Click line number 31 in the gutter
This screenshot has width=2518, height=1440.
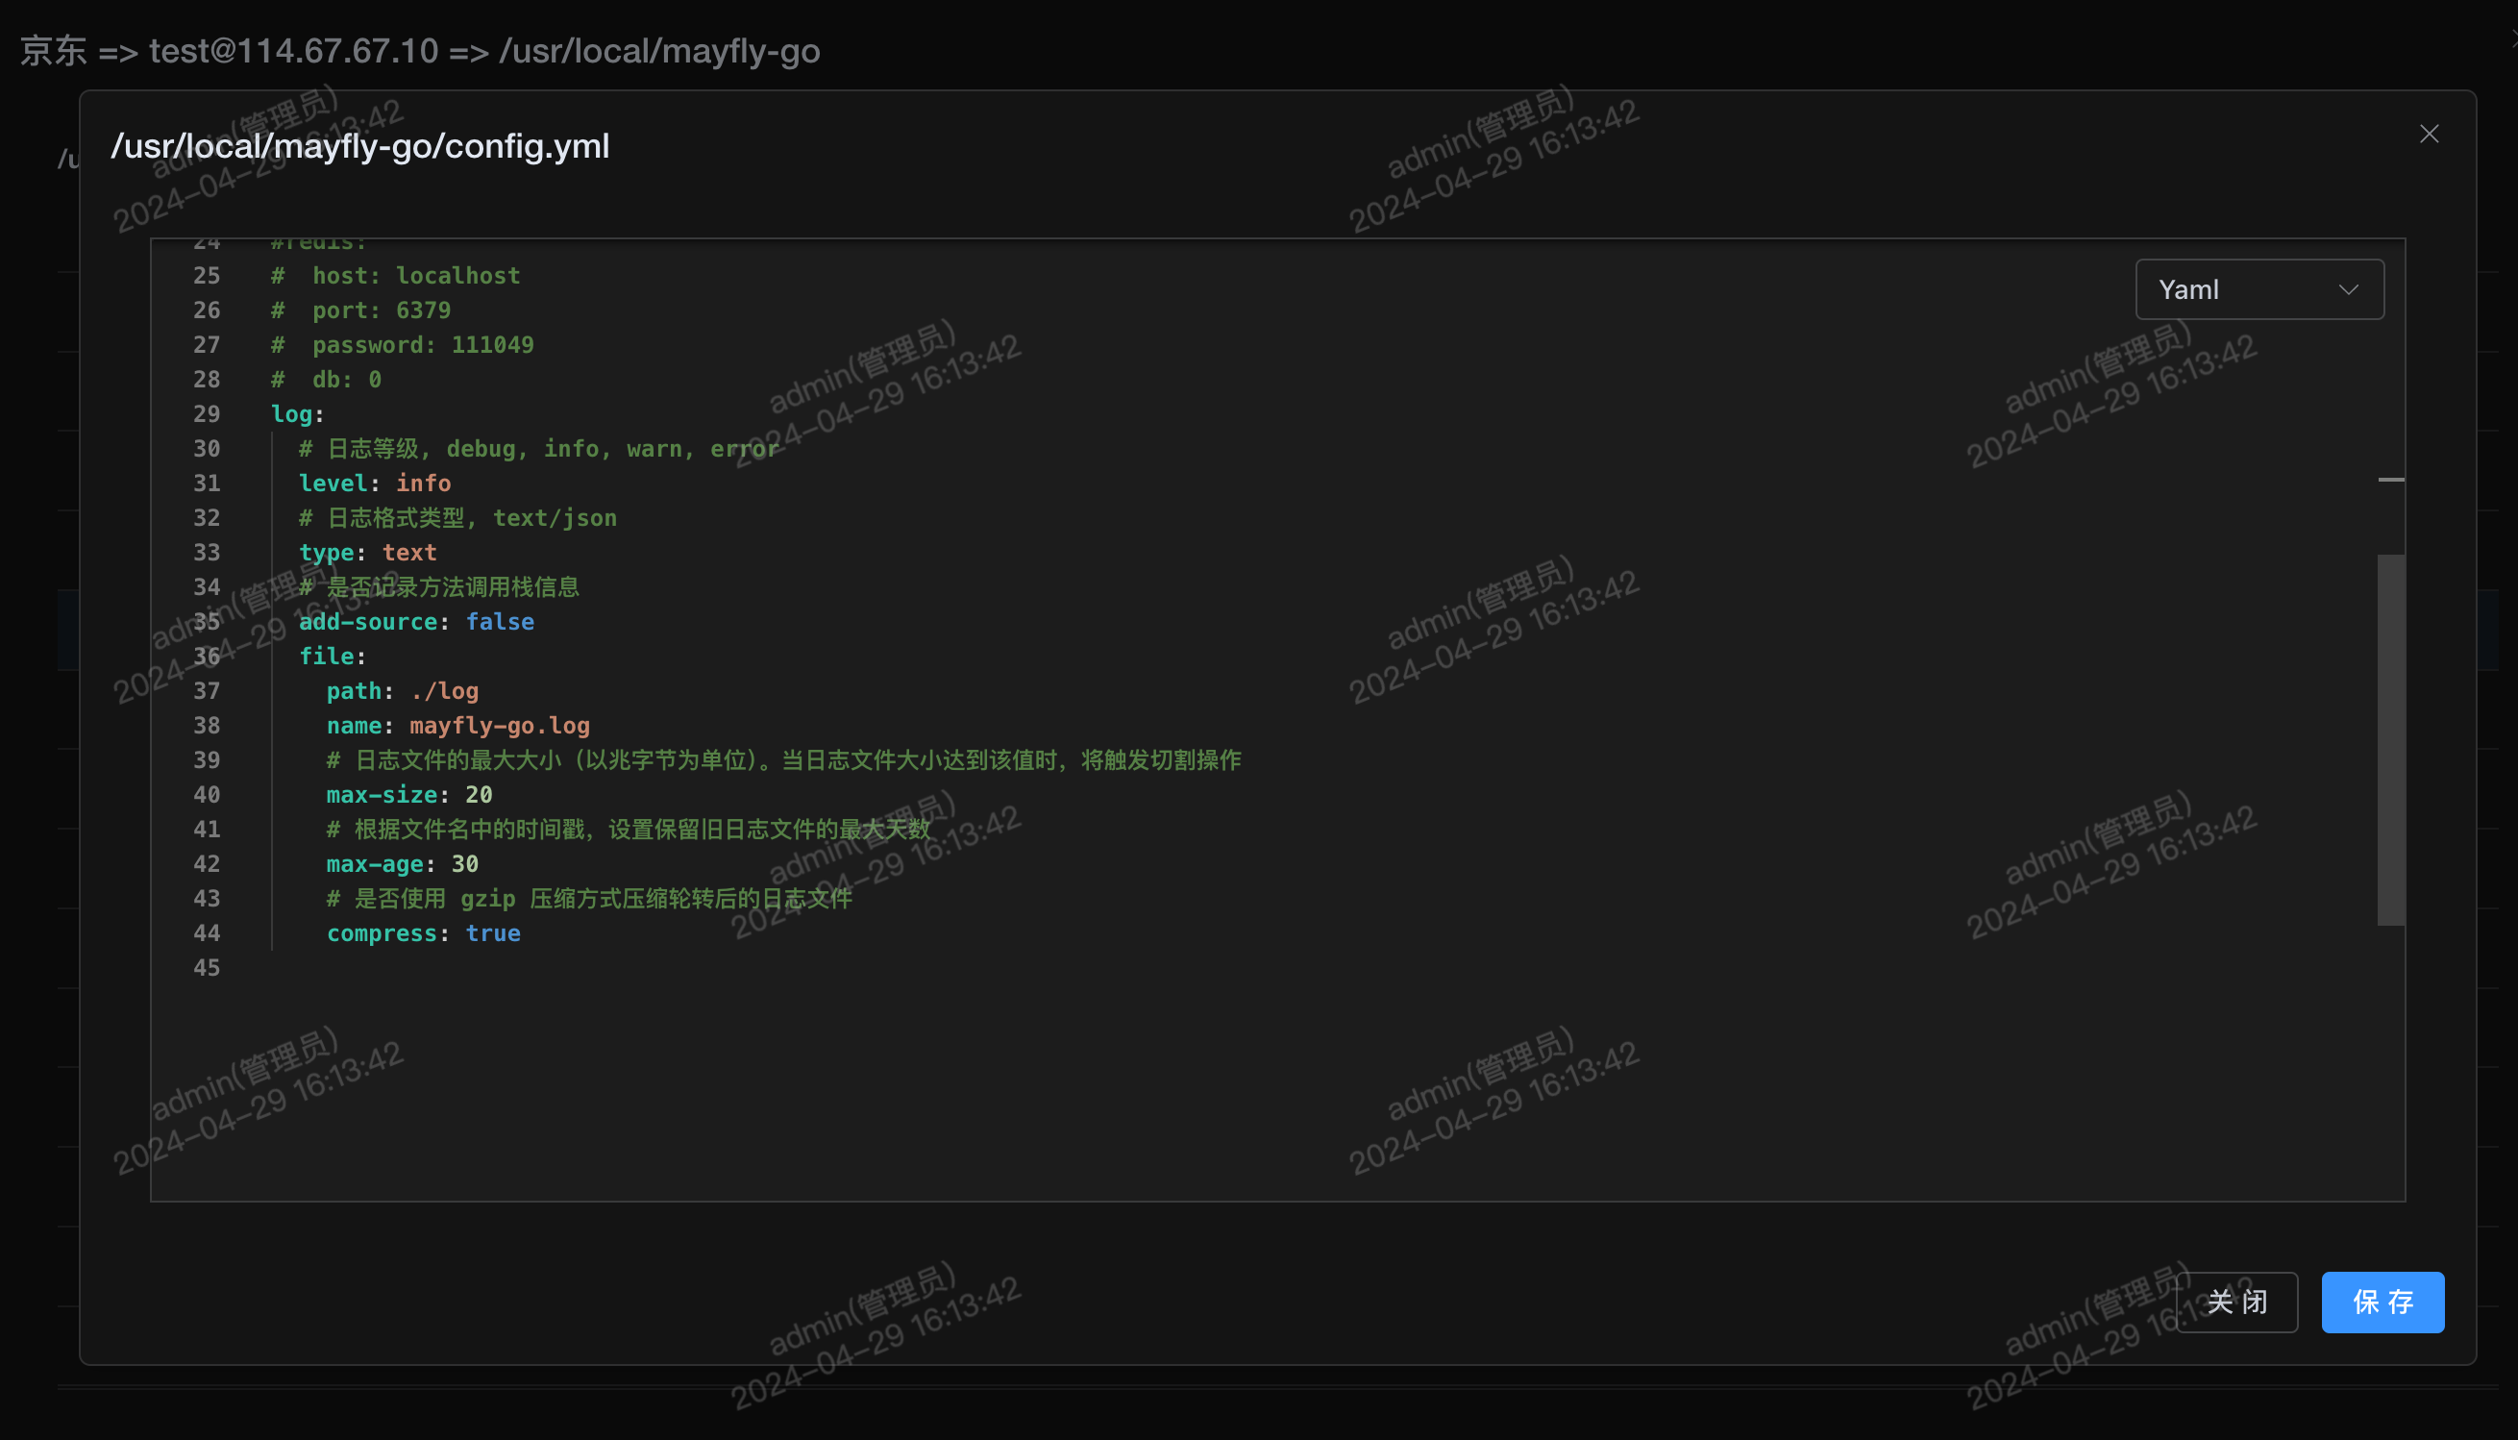207,483
